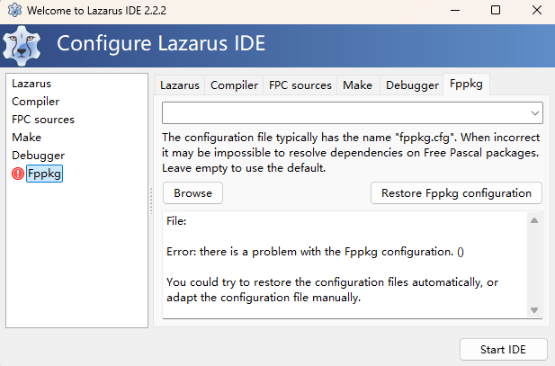555x366 pixels.
Task: Select Lazarus in the left list
Action: point(31,84)
